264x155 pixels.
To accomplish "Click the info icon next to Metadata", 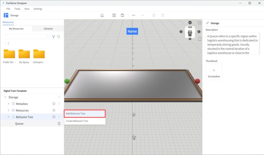I will [x=54, y=104].
